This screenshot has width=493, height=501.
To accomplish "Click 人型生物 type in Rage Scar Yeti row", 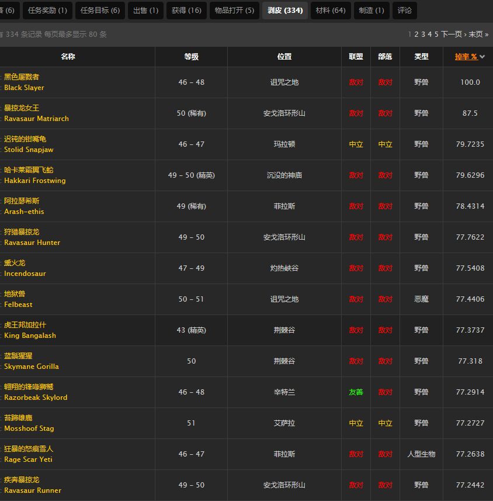I will 422,454.
